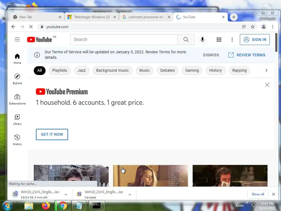The height and width of the screenshot is (211, 281).
Task: Show more category chips with arrow
Action: pyautogui.click(x=266, y=70)
